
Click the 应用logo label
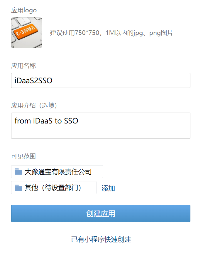point(24,10)
